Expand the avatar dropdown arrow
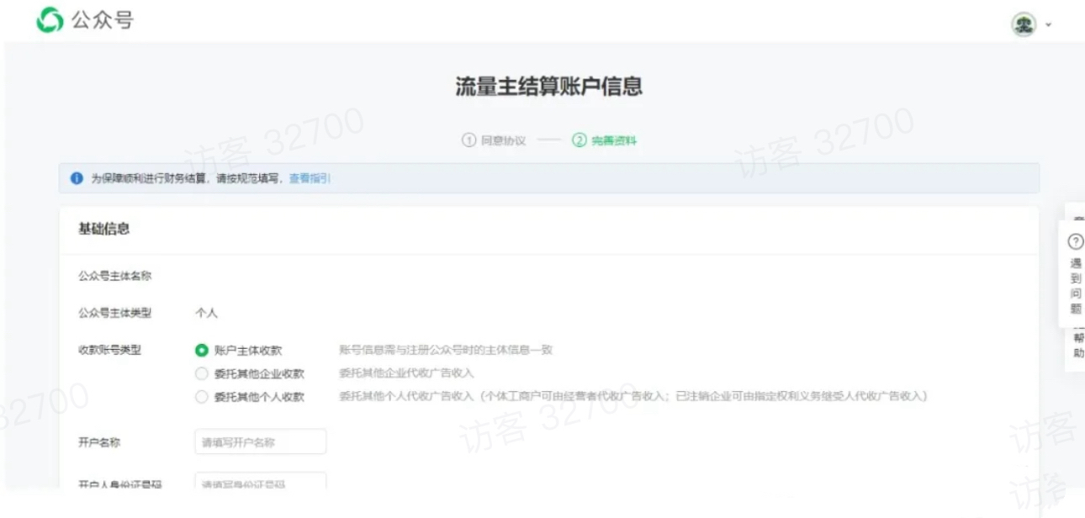 coord(1047,24)
